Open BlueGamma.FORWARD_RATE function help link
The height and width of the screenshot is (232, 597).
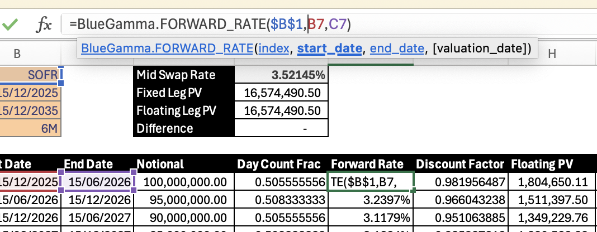(x=168, y=48)
